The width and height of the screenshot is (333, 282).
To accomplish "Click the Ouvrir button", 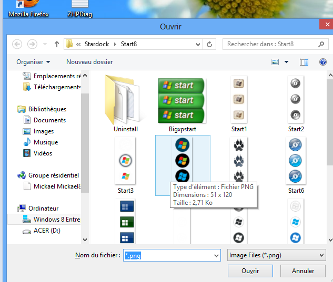I will 250,271.
